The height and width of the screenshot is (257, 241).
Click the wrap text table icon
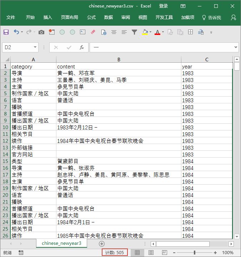pyautogui.click(x=201, y=32)
